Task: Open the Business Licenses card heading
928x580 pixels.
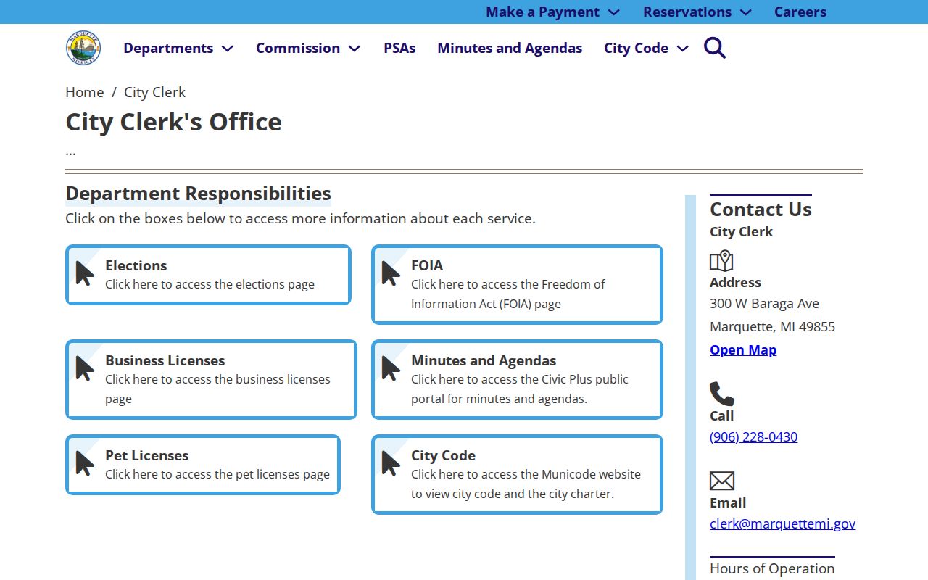Action: [165, 360]
